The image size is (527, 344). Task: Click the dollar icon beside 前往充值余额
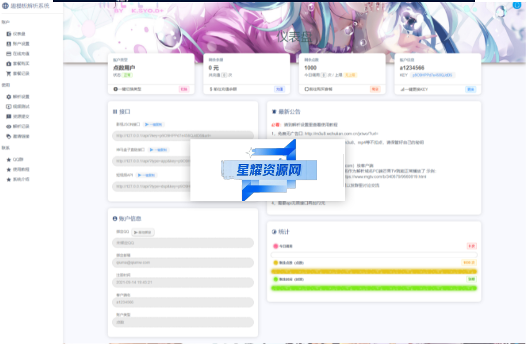click(x=210, y=89)
